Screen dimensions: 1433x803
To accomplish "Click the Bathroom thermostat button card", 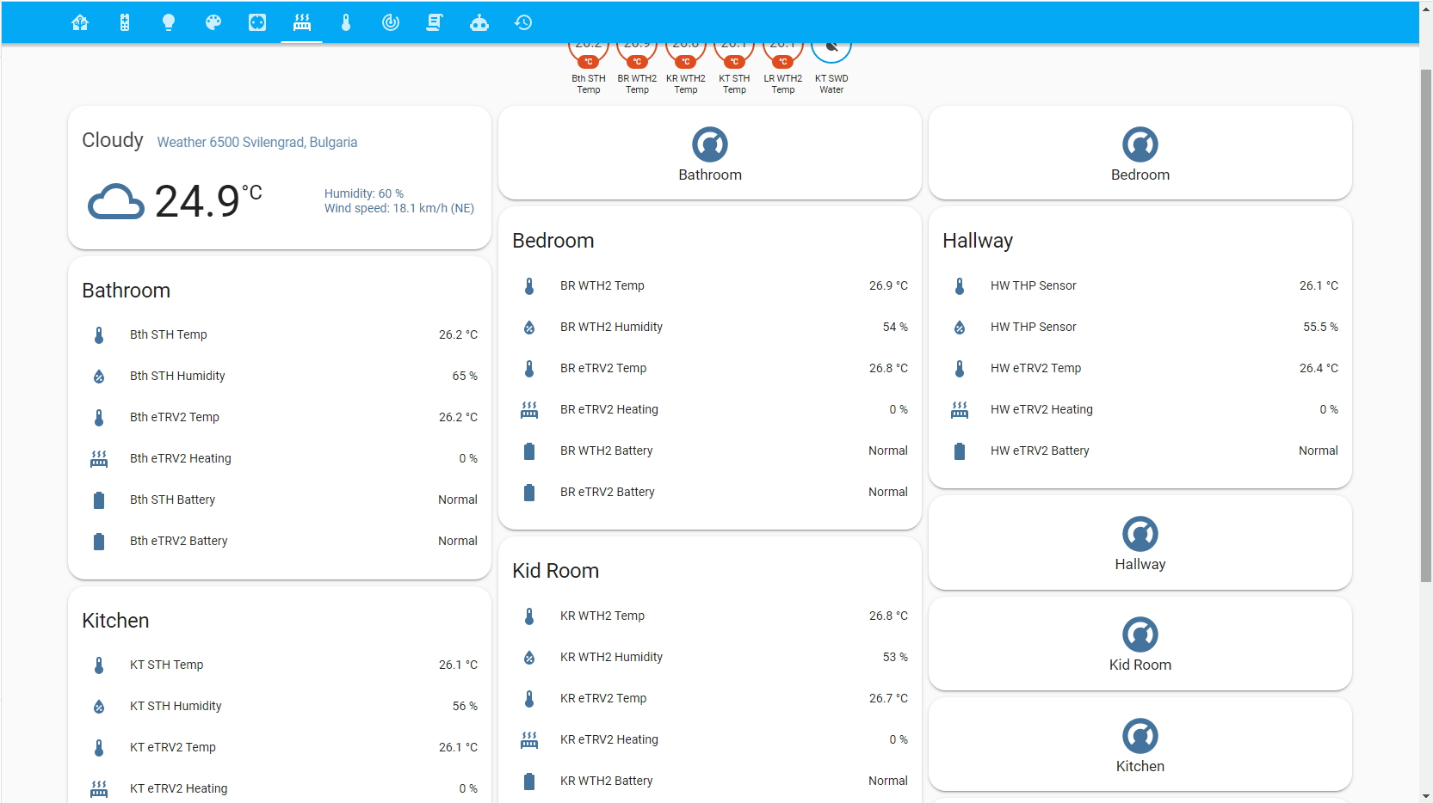I will (709, 154).
